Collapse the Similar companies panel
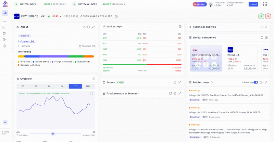Screen dimensions: 274x142 coord(266,38)
